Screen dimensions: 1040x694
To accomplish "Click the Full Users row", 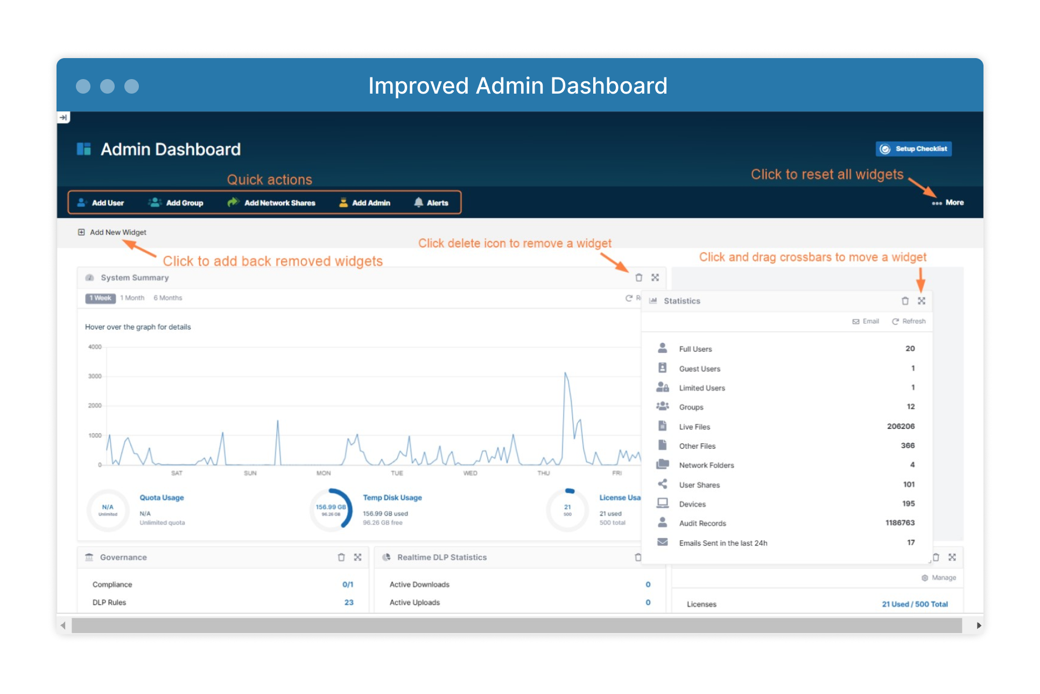I will (x=786, y=349).
